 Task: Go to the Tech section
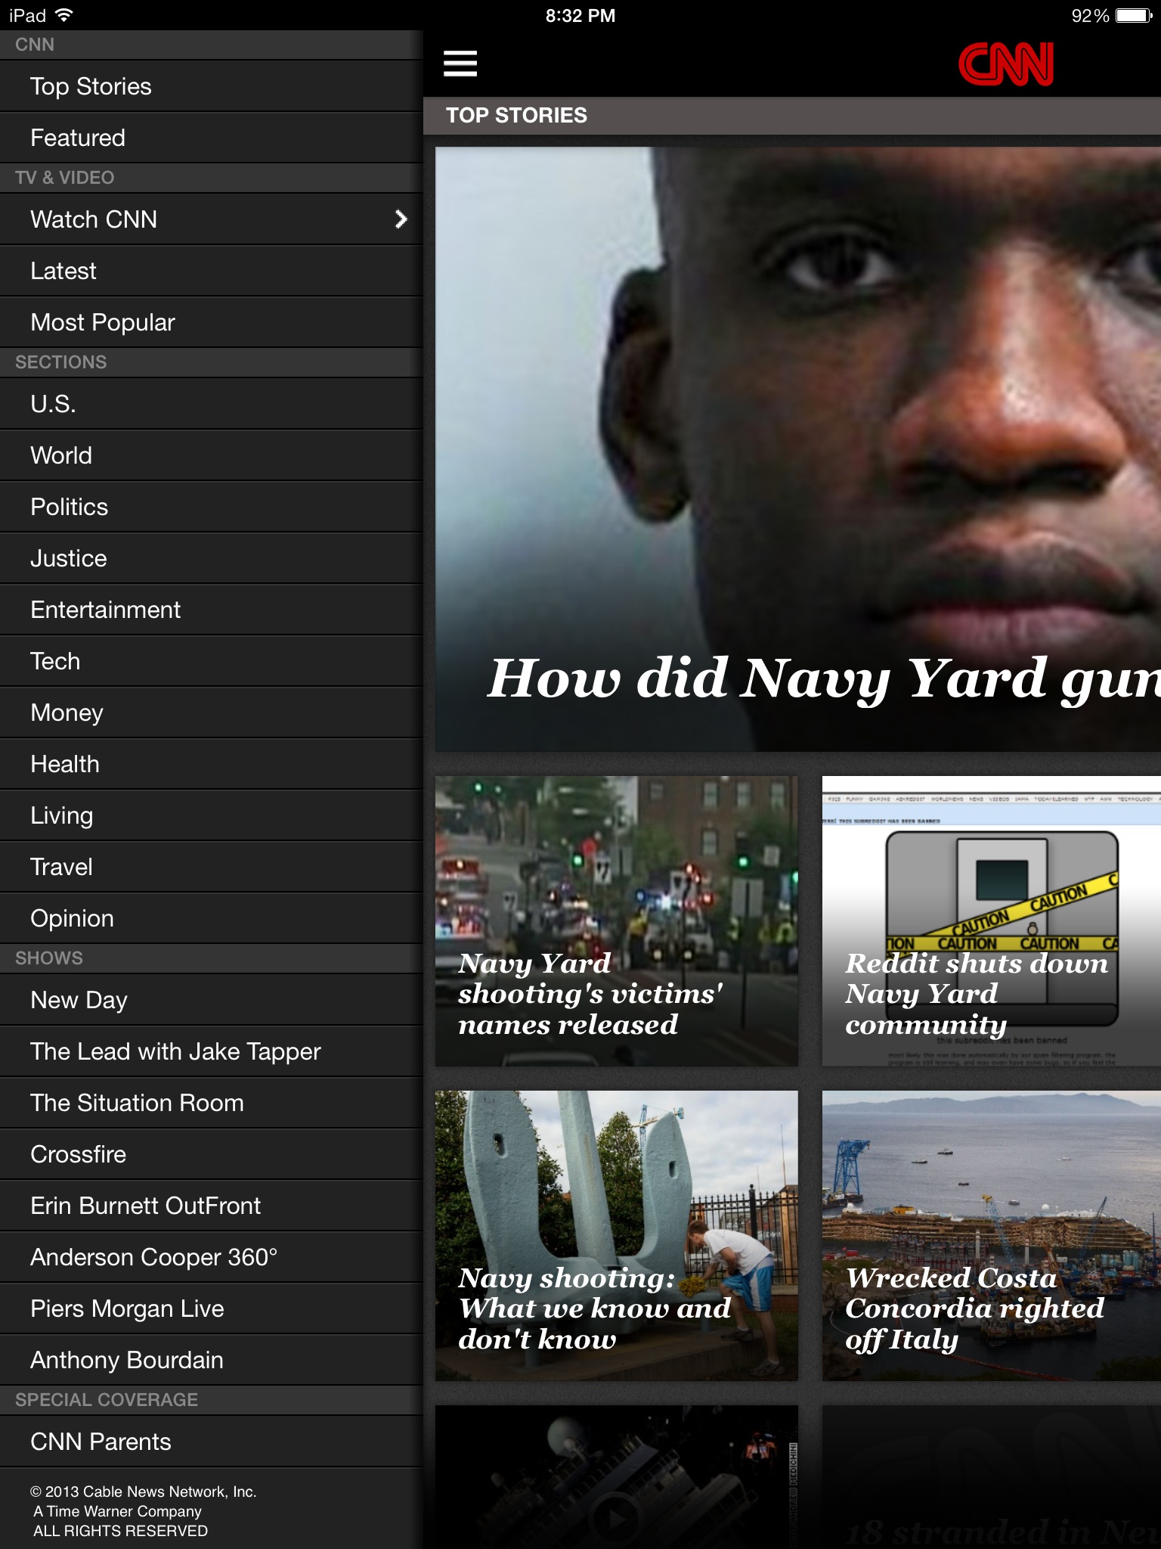point(211,661)
